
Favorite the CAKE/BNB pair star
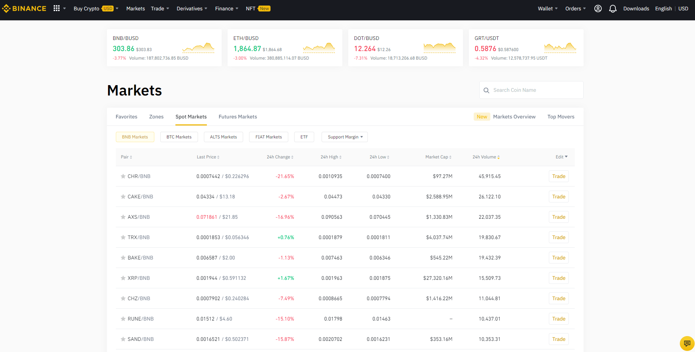coord(123,197)
